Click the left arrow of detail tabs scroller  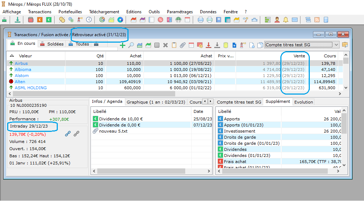205,101
